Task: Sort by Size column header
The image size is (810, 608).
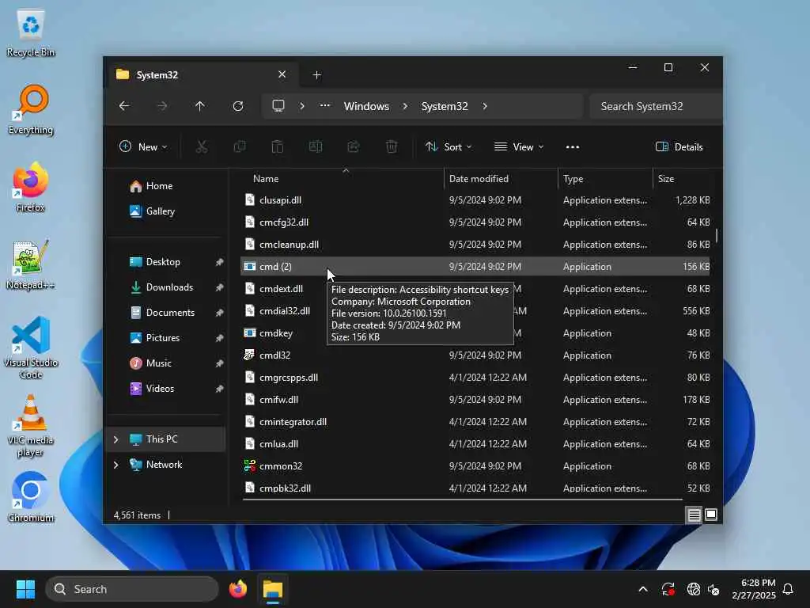Action: coord(665,179)
